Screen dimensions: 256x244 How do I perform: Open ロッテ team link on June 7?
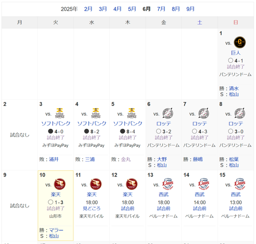pyautogui.click(x=199, y=123)
